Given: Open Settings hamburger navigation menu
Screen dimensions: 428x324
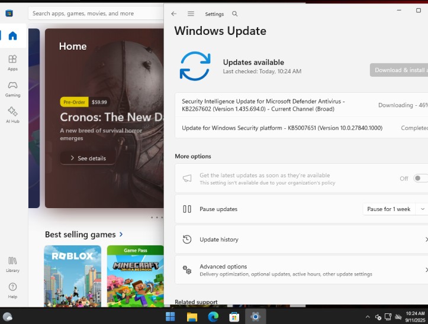Looking at the screenshot, I should pyautogui.click(x=191, y=14).
